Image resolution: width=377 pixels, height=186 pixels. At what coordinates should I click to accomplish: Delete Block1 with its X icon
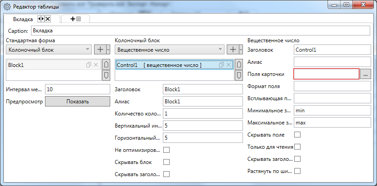tap(95, 65)
